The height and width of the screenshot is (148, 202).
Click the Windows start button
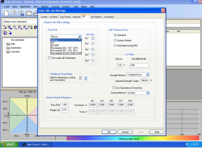[8, 144]
